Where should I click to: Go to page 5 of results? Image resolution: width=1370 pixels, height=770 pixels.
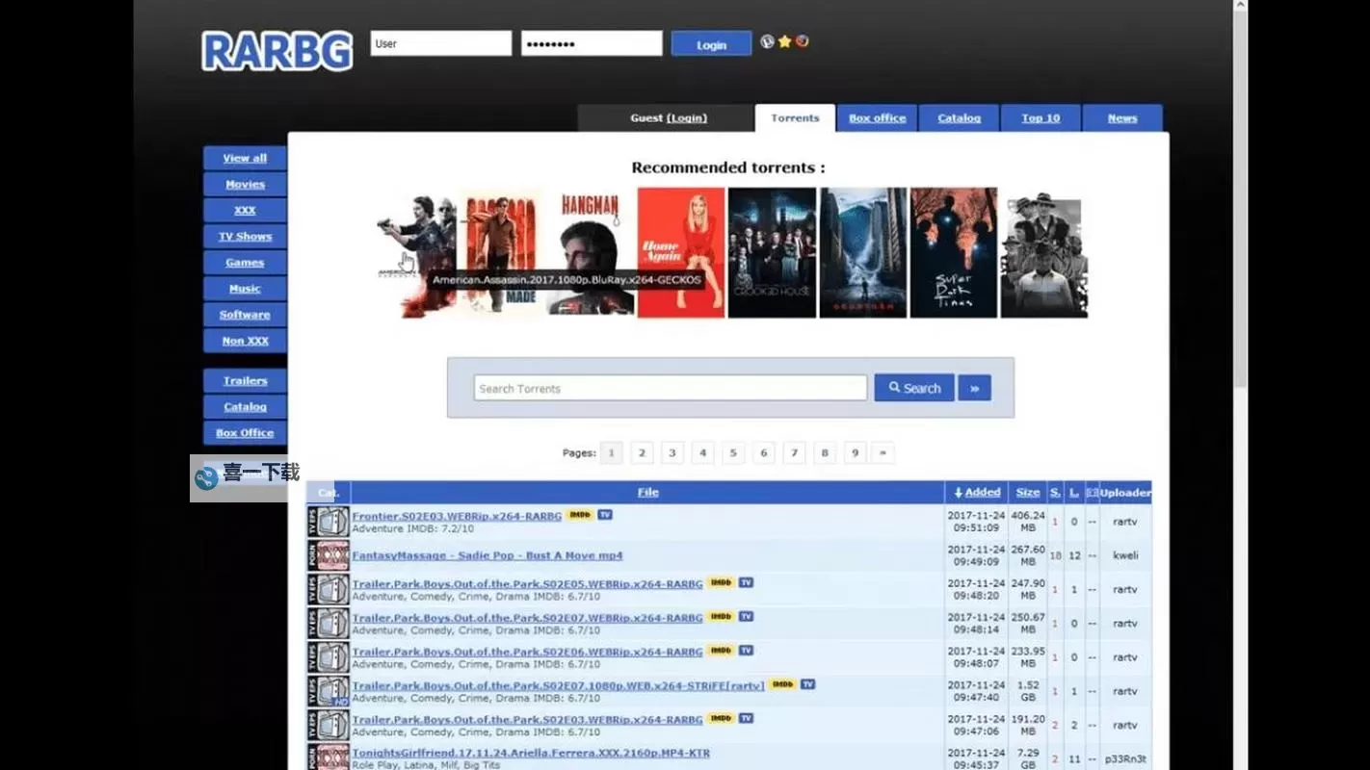point(733,452)
